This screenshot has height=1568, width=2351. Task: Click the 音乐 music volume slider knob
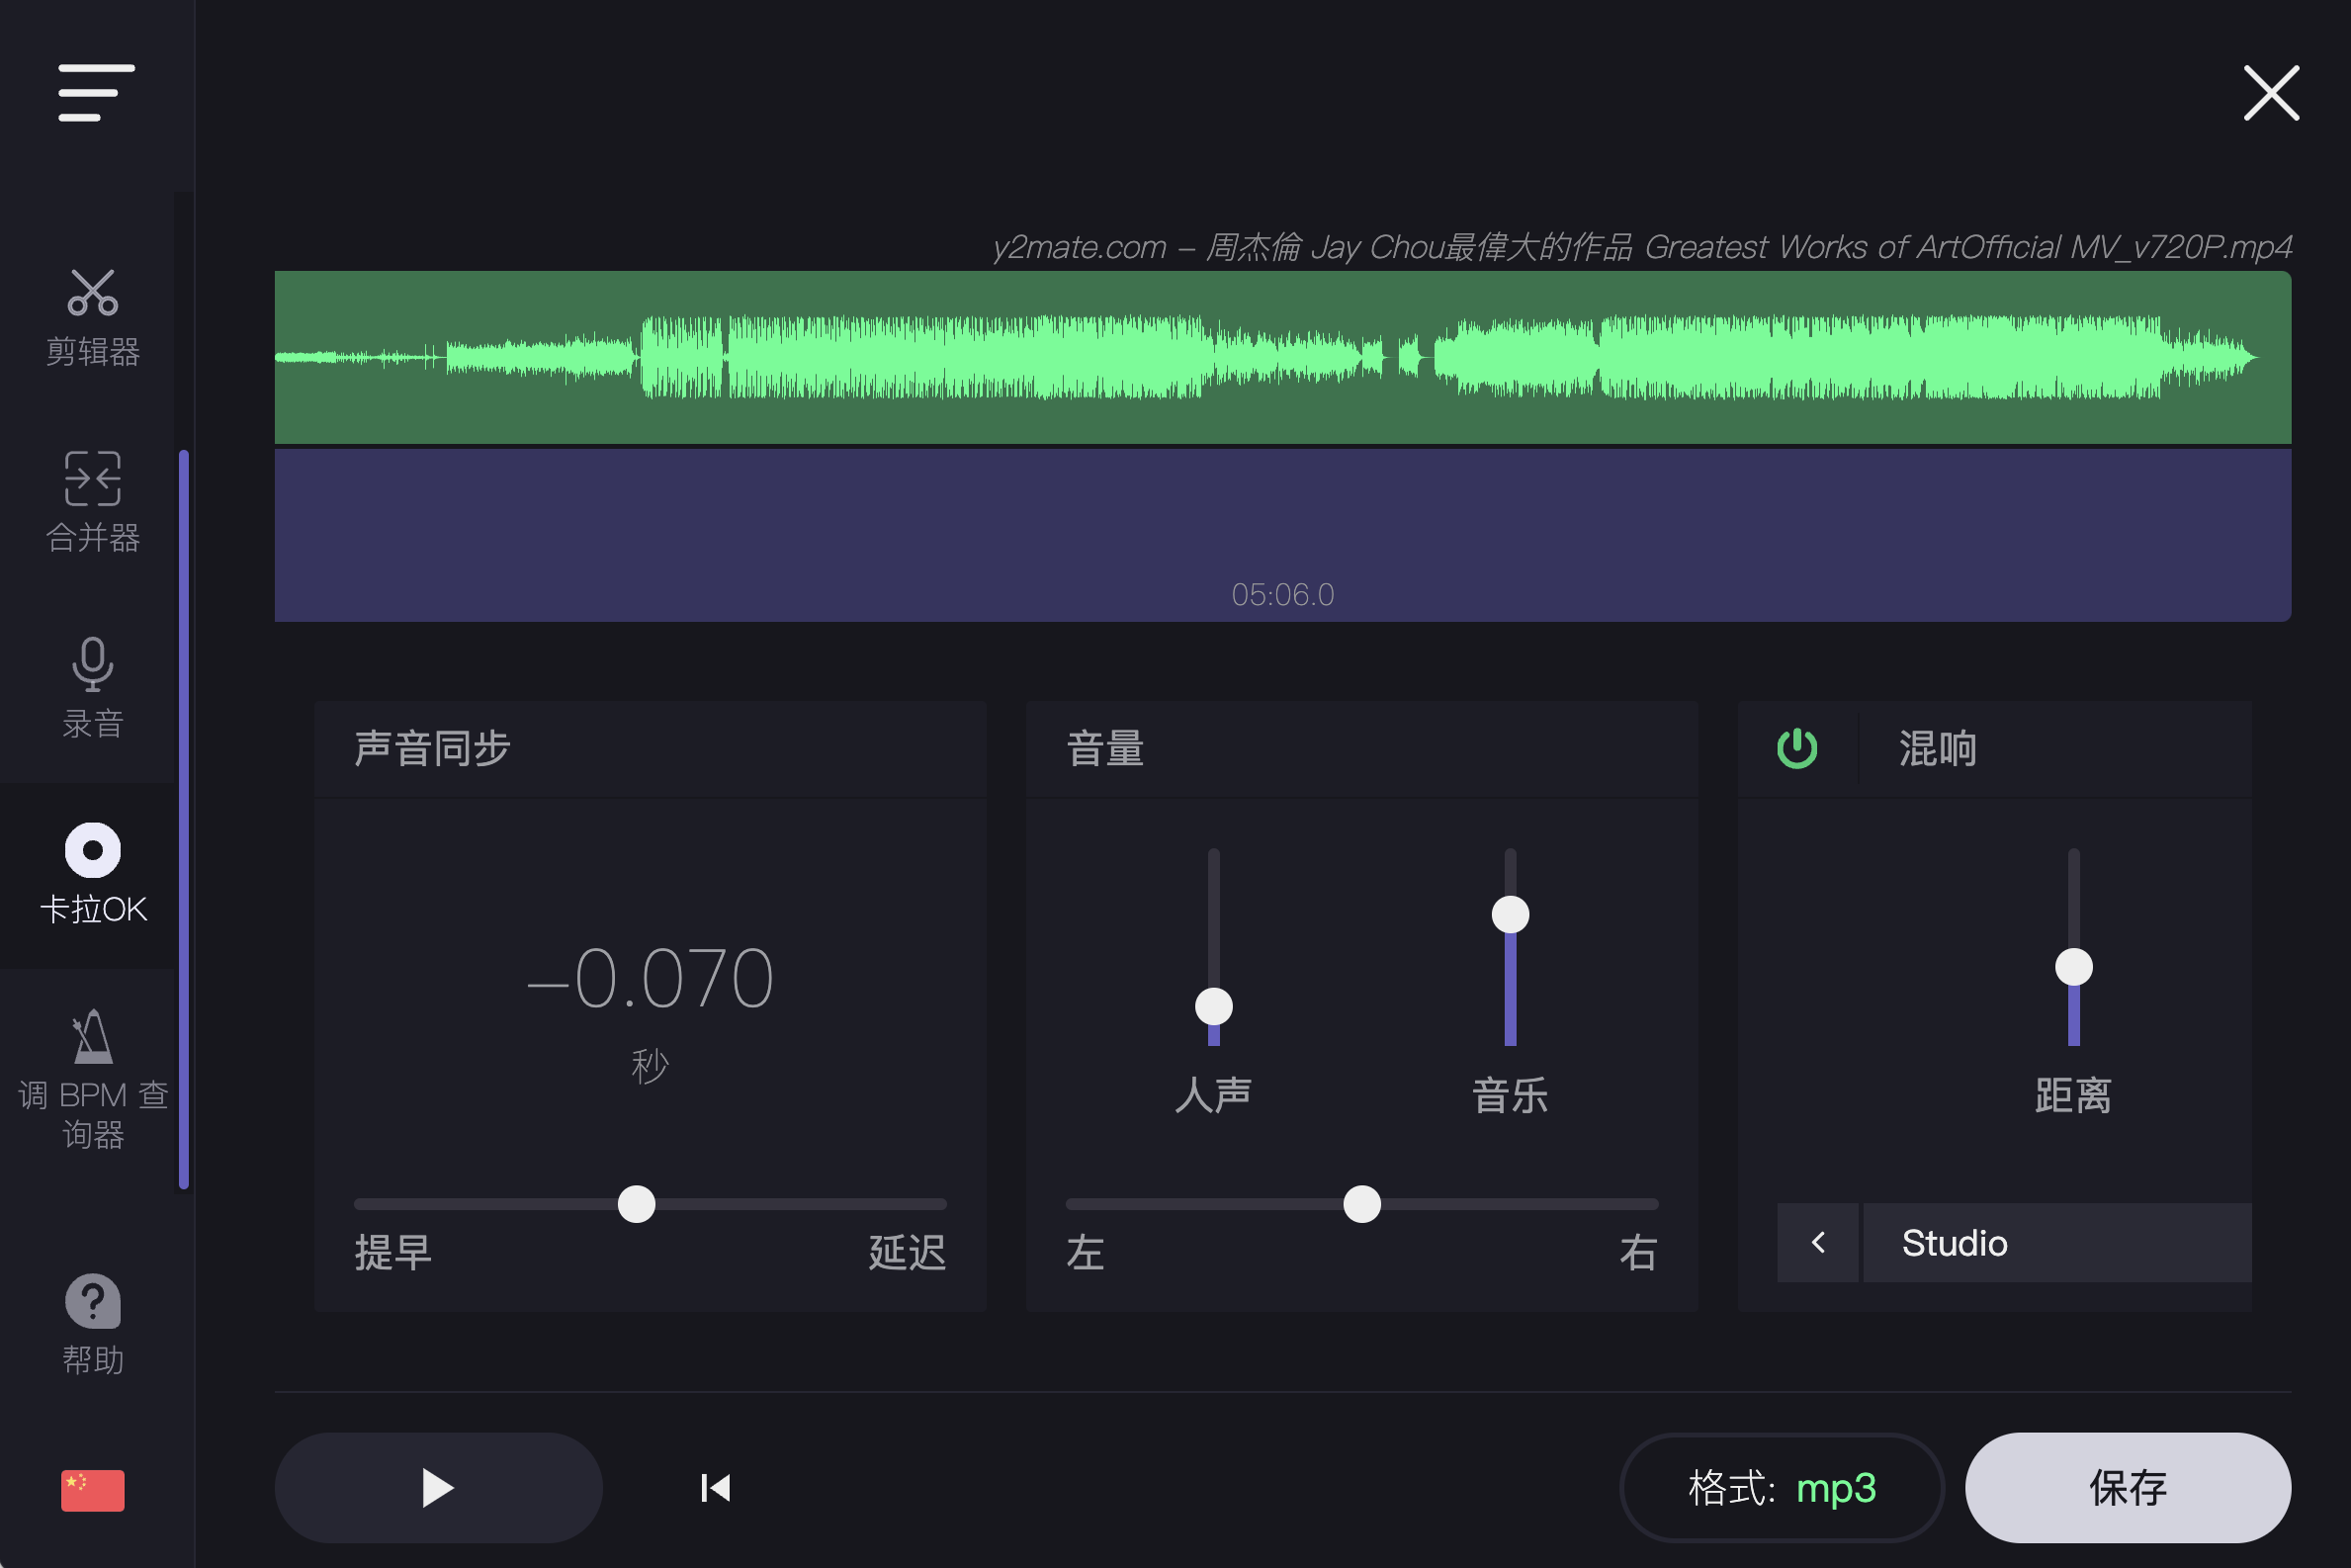coord(1510,914)
